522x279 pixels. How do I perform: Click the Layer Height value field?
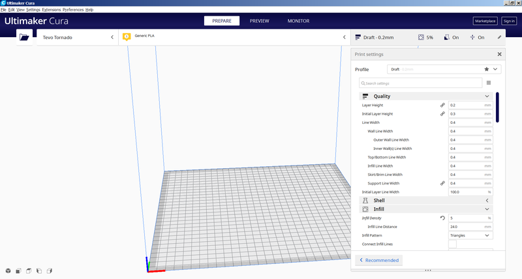(470, 105)
